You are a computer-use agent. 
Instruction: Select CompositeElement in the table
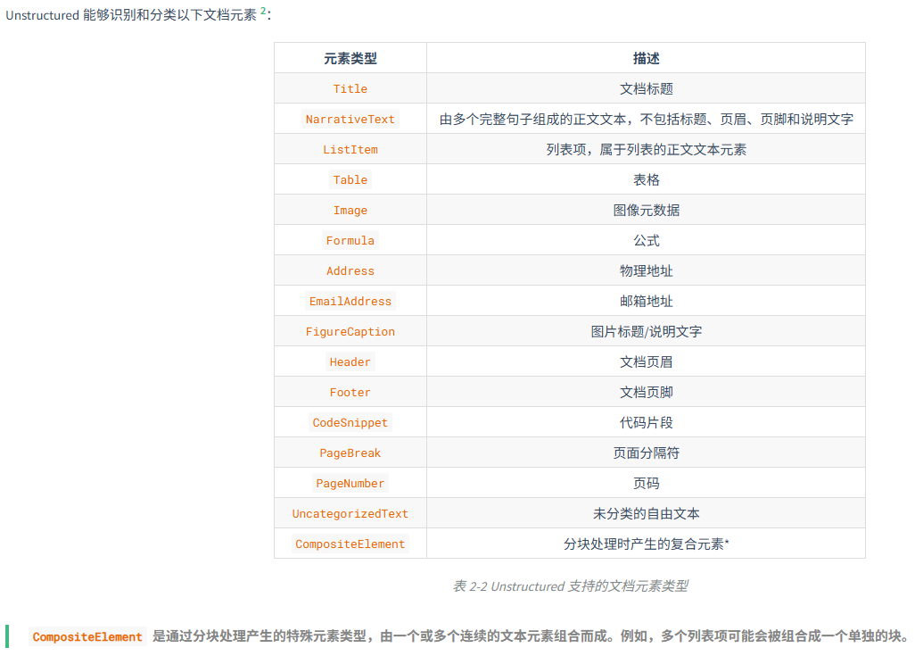(x=350, y=544)
